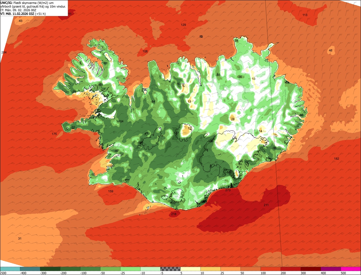The height and width of the screenshot is (275, 361).
Task: Click the flux value 31 in the southwest sea
Action: (x=20, y=238)
